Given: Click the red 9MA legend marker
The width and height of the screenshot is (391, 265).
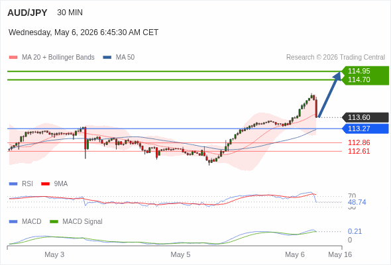Looking at the screenshot, I should [x=45, y=184].
